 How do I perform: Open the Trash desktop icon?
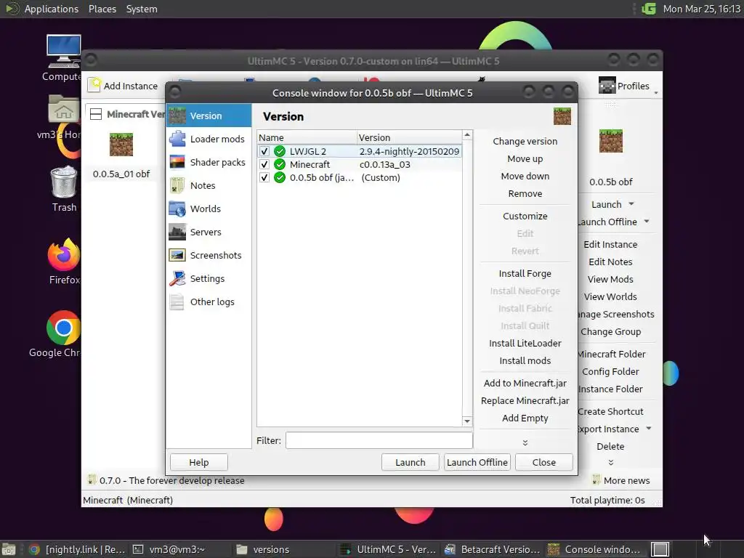coord(64,182)
